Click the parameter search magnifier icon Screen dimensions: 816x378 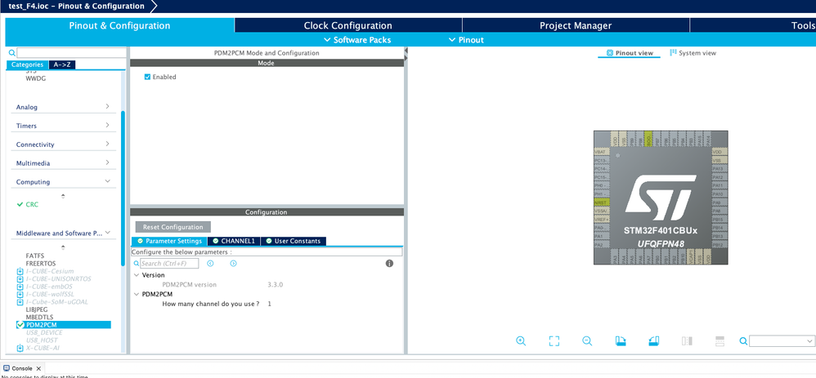(x=137, y=264)
